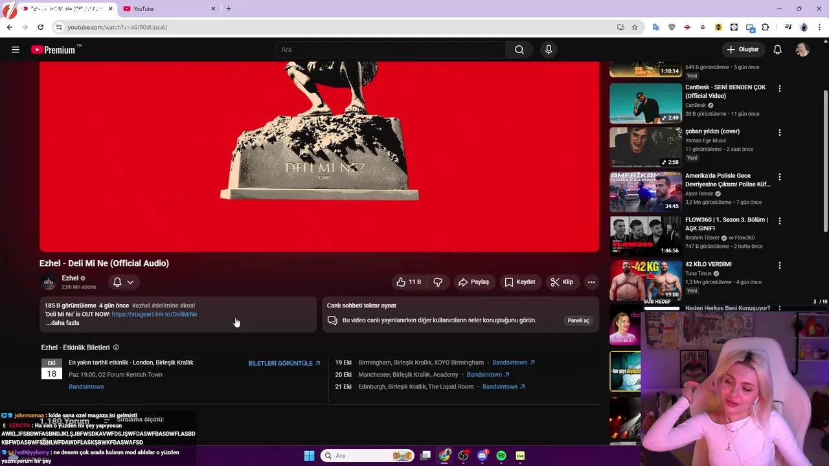Click the #ezhel hashtag
Image resolution: width=829 pixels, height=466 pixels.
(141, 305)
